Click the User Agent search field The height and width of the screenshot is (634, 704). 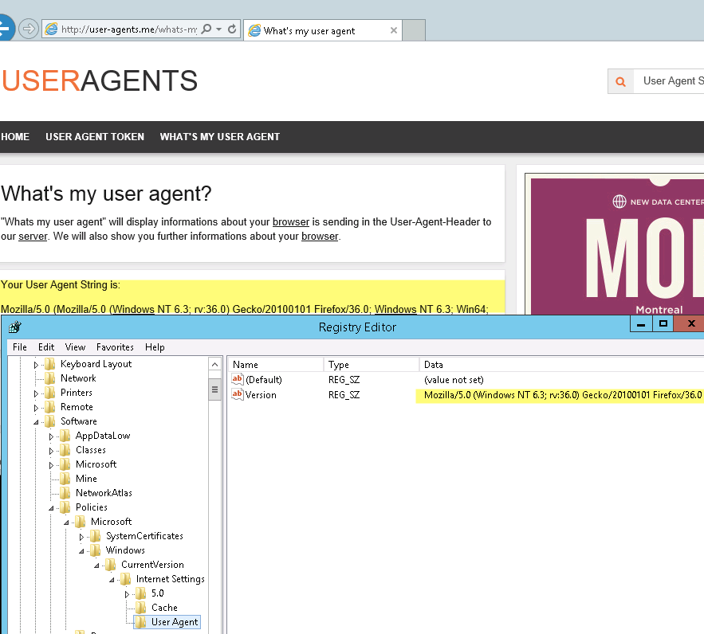pyautogui.click(x=669, y=81)
